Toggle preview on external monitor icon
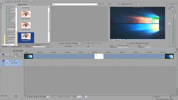 coord(114,4)
